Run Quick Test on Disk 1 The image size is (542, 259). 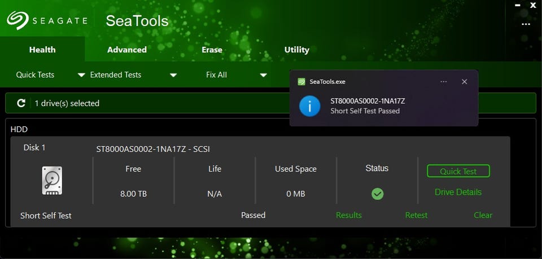(x=458, y=171)
